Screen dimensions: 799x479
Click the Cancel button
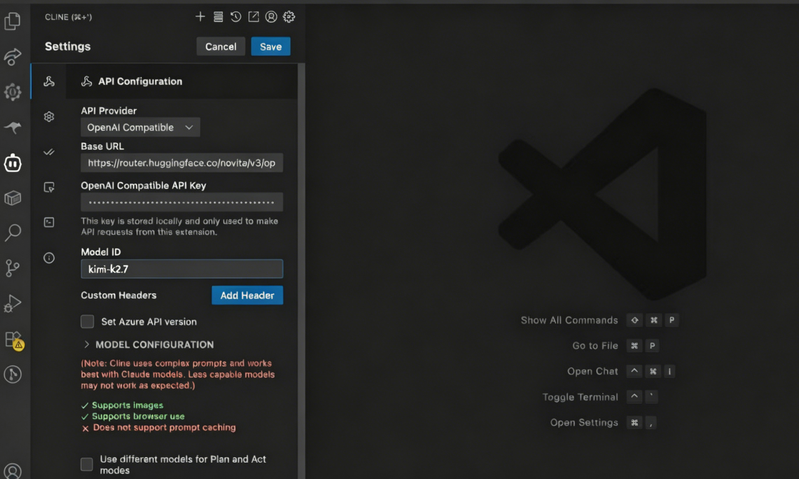tap(221, 46)
